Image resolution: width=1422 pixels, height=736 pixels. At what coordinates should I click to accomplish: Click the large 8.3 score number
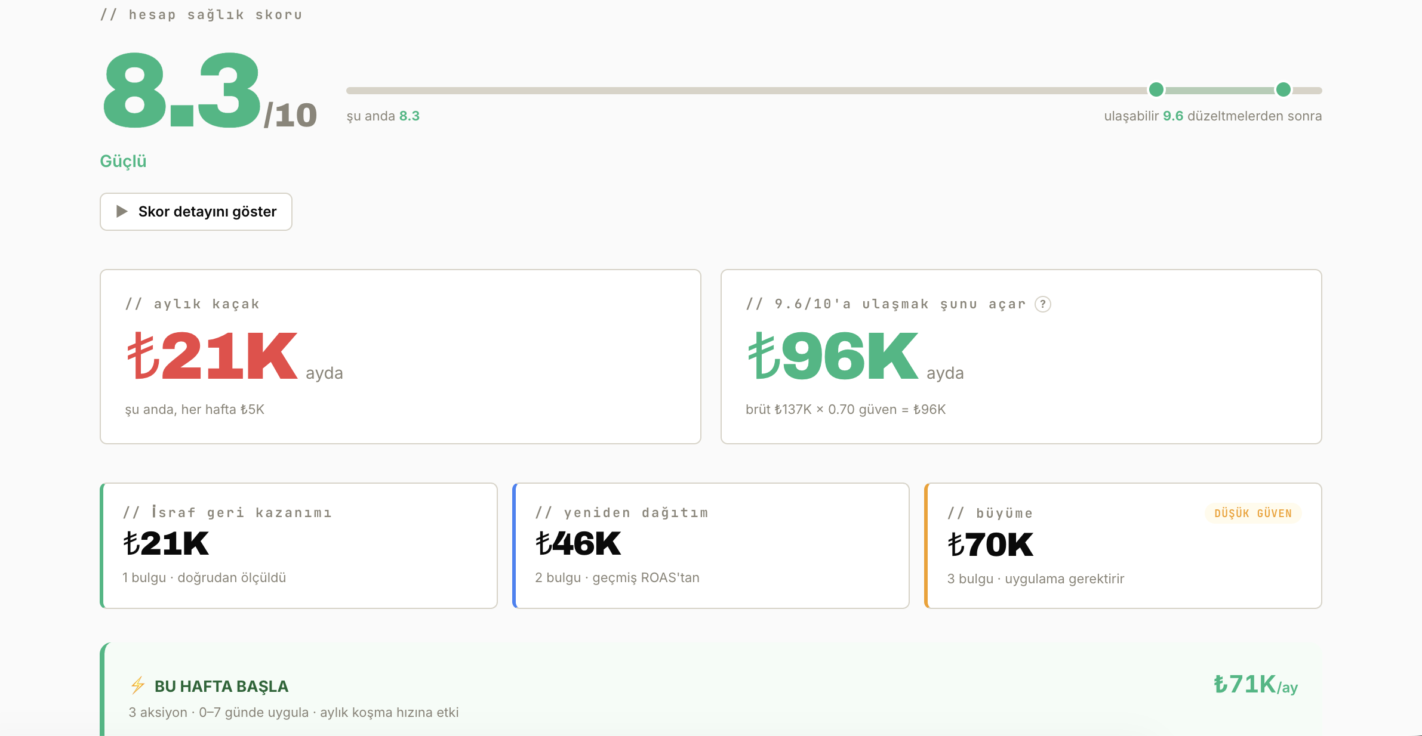pyautogui.click(x=182, y=89)
